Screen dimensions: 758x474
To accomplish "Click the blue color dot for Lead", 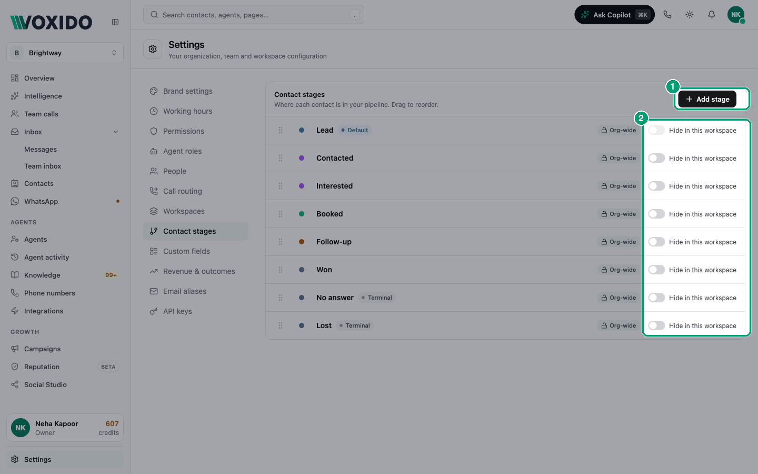I will (302, 130).
